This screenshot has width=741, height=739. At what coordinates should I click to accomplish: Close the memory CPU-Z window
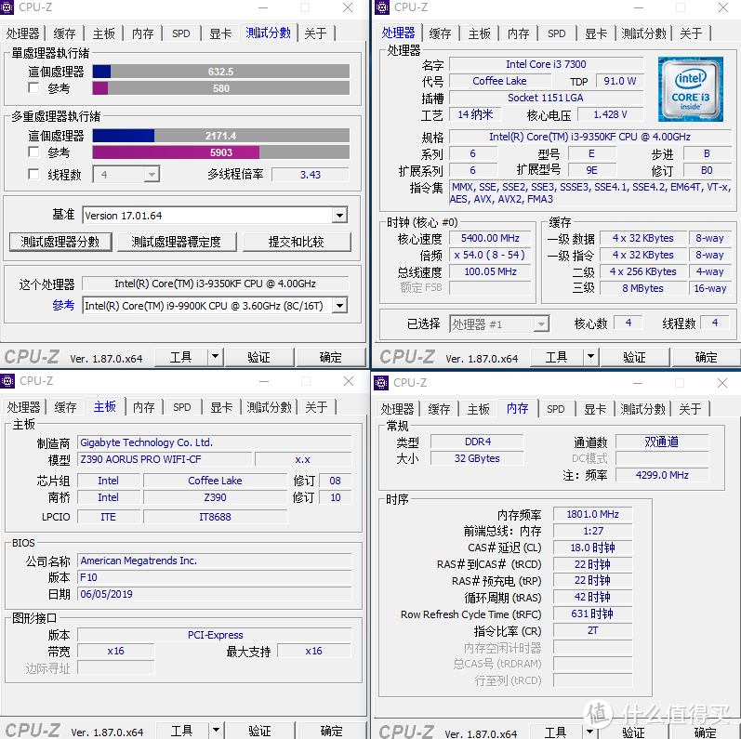pos(722,383)
